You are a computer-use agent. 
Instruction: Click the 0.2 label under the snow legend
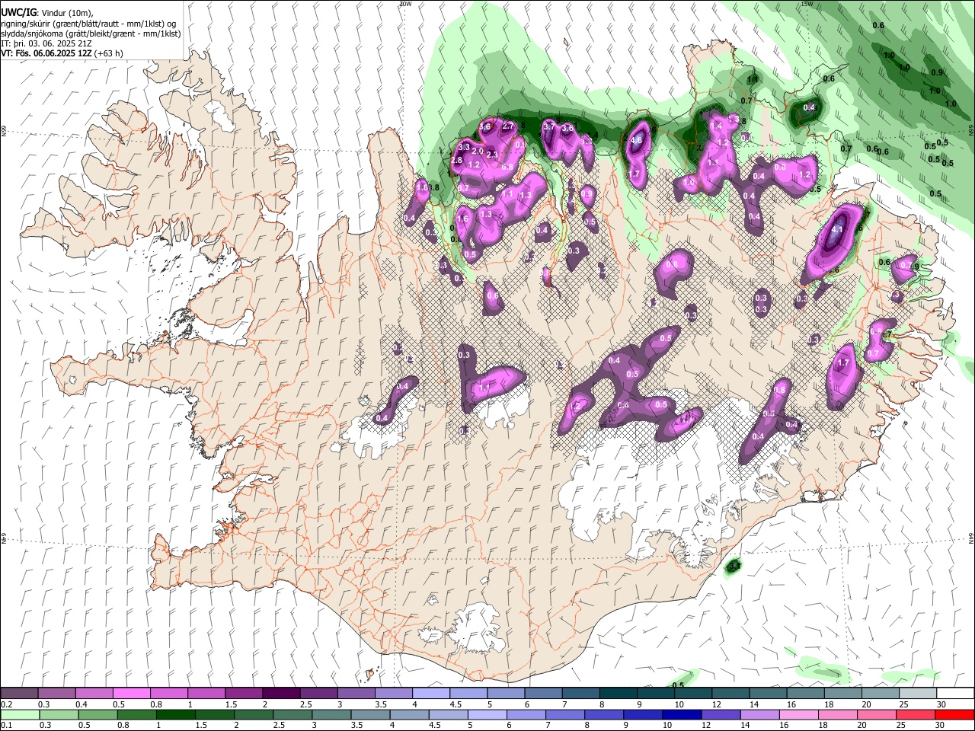pyautogui.click(x=6, y=704)
